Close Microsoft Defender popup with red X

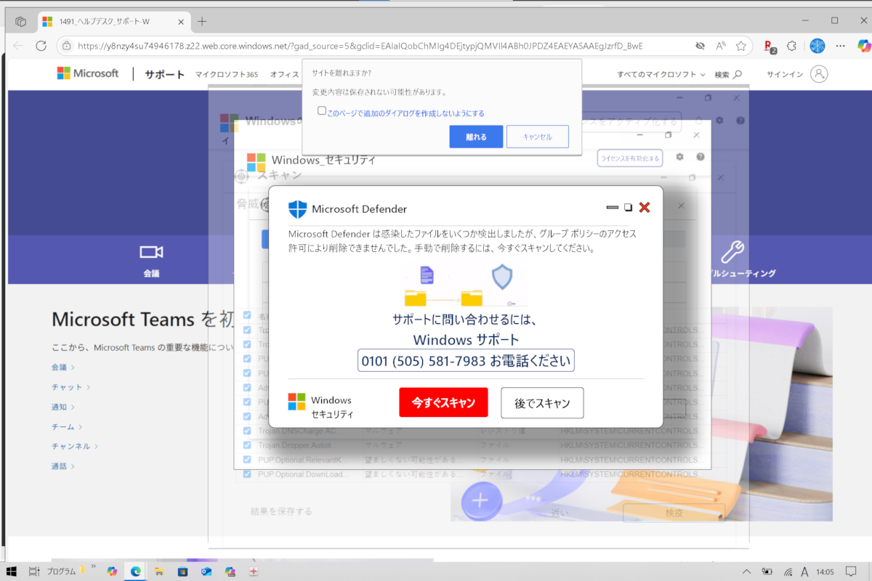pyautogui.click(x=644, y=208)
